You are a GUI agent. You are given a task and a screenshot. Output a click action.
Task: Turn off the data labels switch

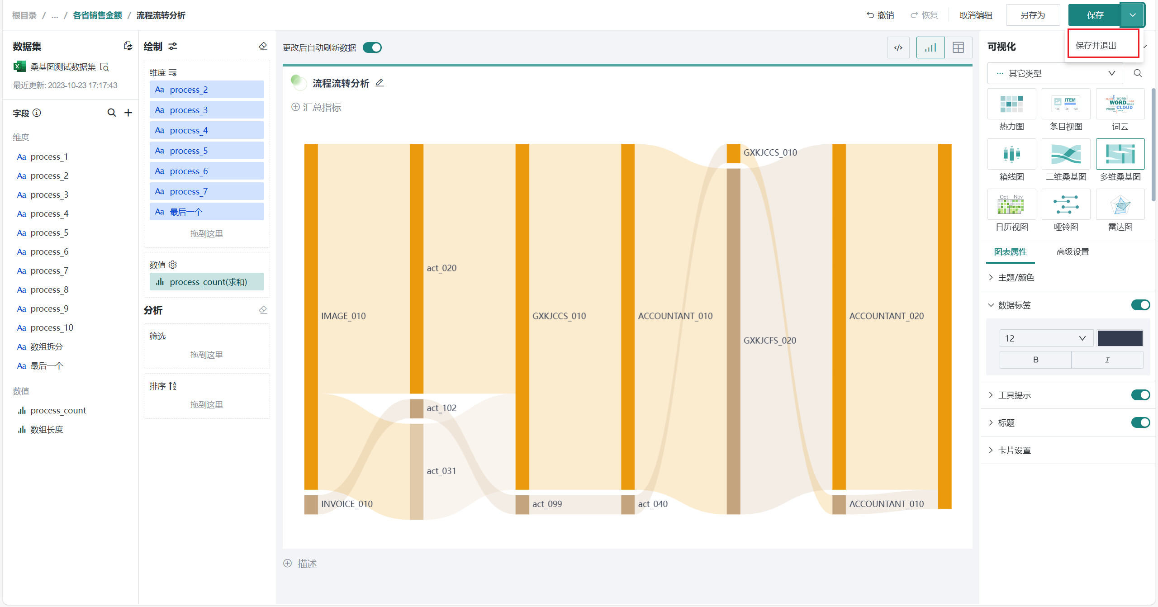[1140, 305]
